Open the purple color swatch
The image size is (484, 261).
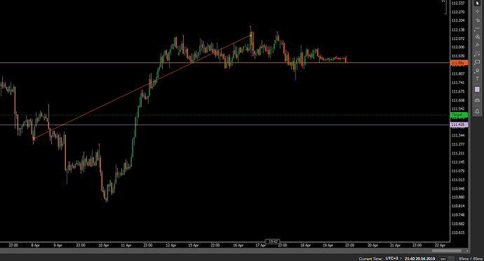pos(477,90)
